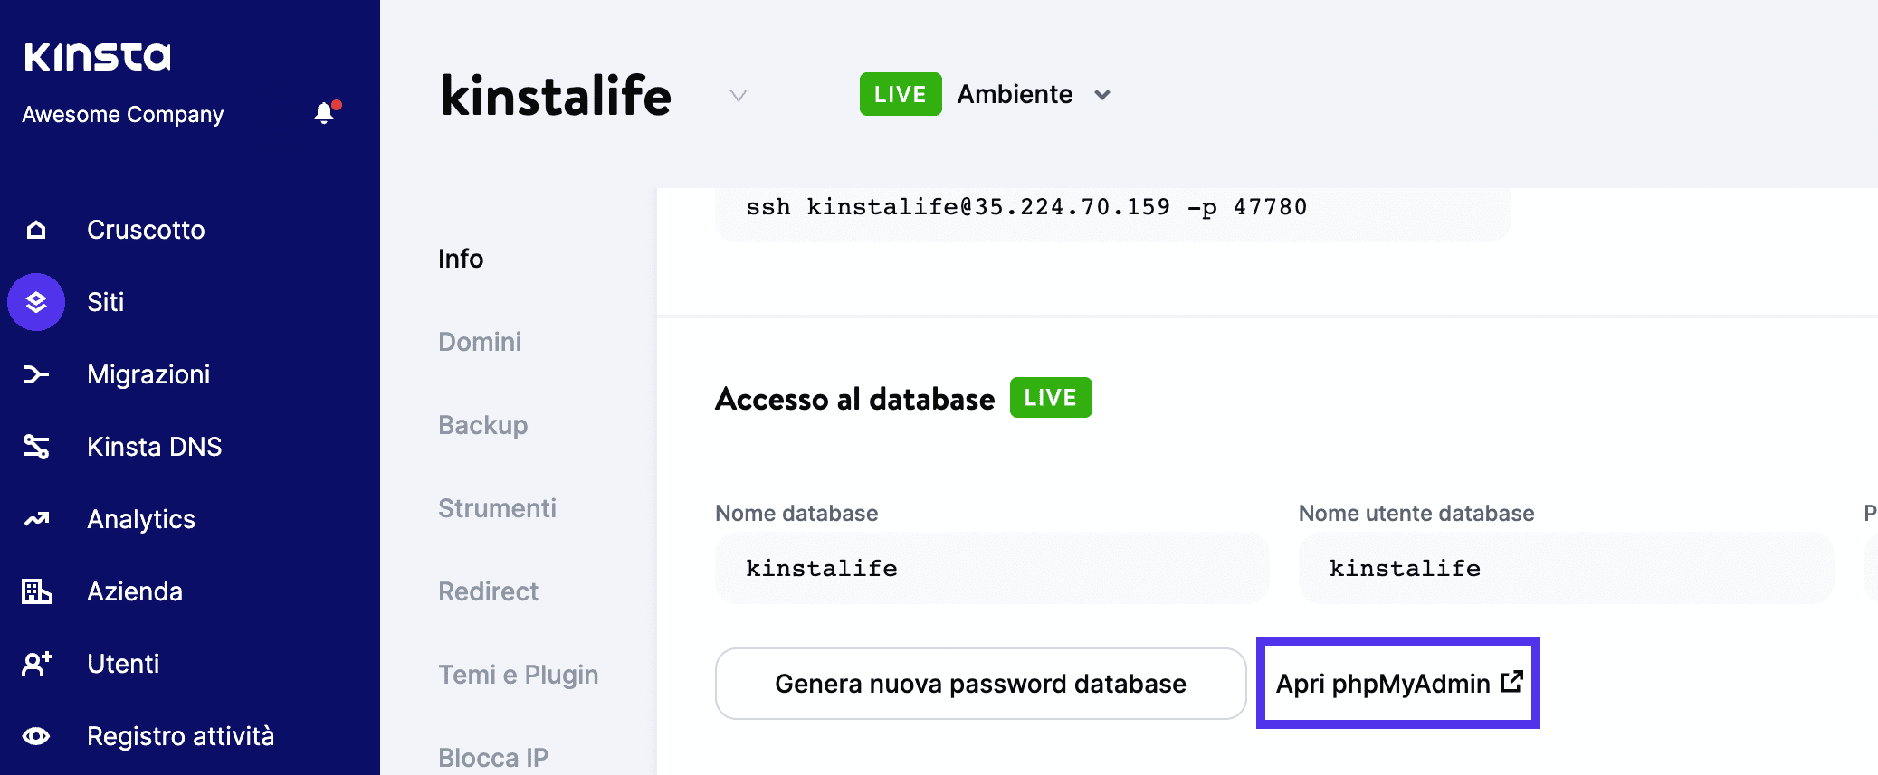Click the Migrazioni arrow icon
The width and height of the screenshot is (1878, 775).
(36, 374)
